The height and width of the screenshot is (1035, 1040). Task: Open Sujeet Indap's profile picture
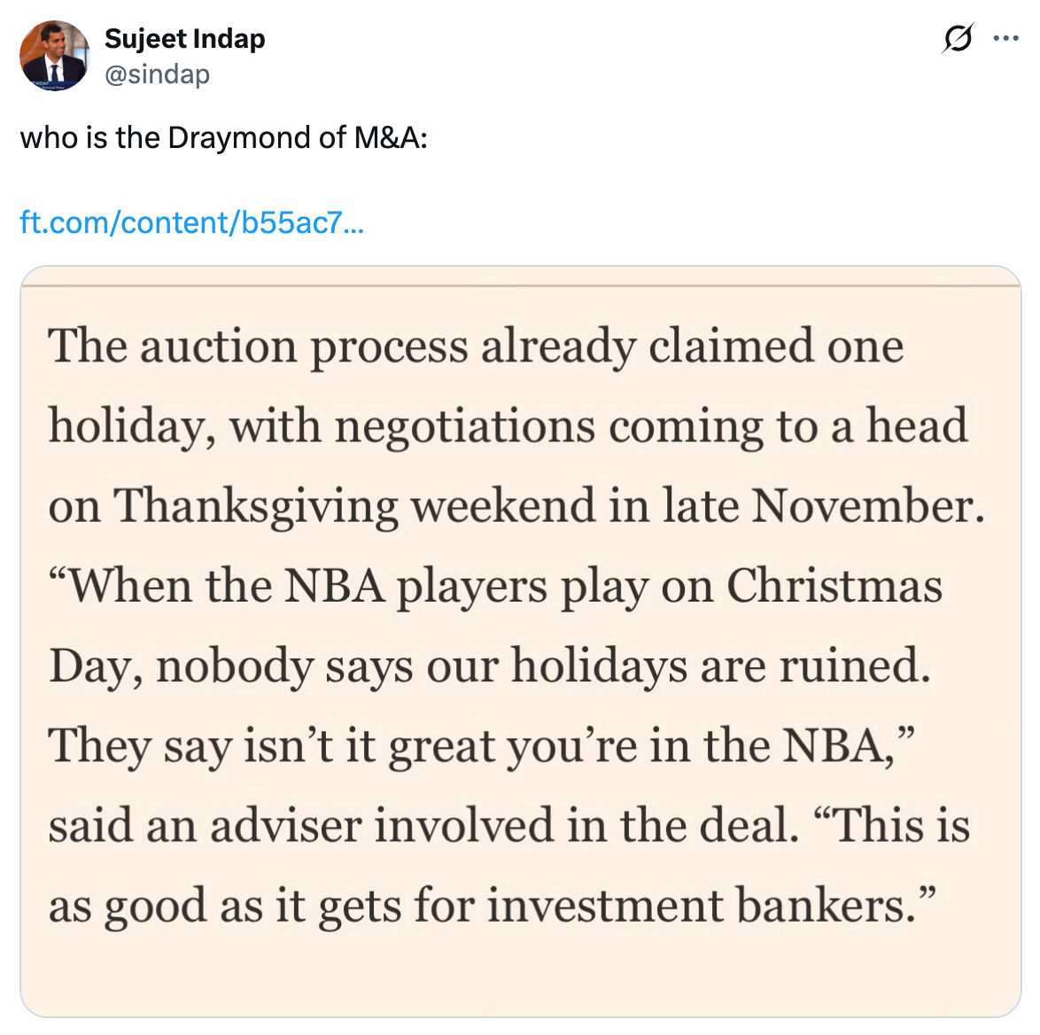(x=54, y=56)
